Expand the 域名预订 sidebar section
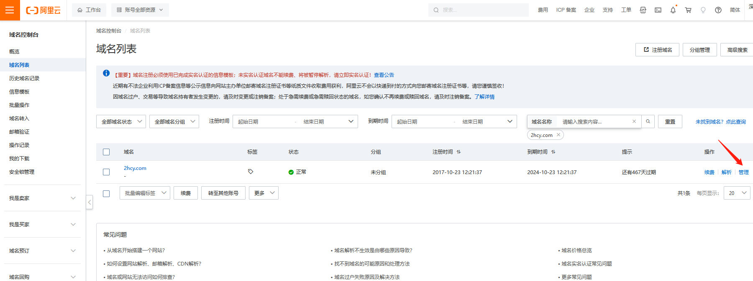 (x=43, y=251)
